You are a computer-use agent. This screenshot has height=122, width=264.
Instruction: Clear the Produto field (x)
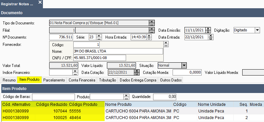(126, 95)
